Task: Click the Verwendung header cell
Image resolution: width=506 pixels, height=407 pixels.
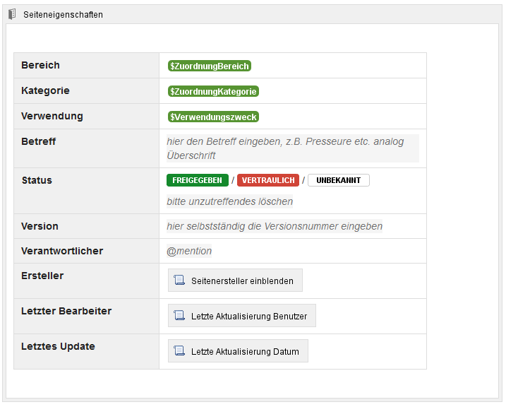Action: click(x=87, y=117)
